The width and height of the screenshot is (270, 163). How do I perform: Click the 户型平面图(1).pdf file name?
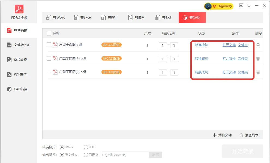coord(73,58)
